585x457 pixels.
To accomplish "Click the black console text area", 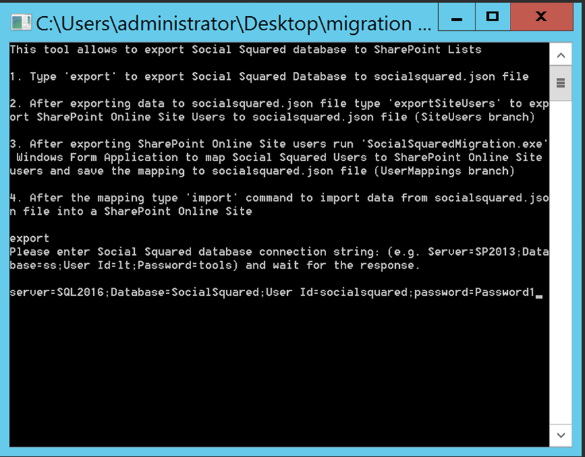I will pos(268,369).
